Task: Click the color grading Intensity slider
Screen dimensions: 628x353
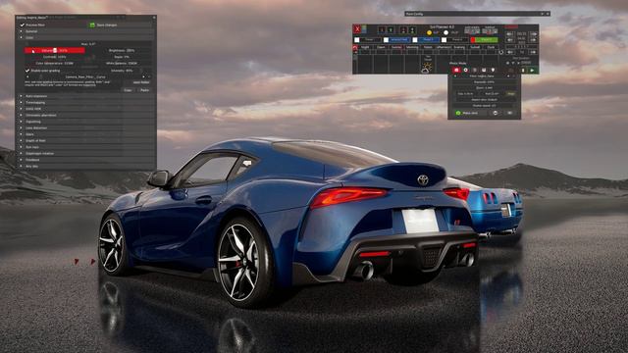Action: tap(122, 71)
